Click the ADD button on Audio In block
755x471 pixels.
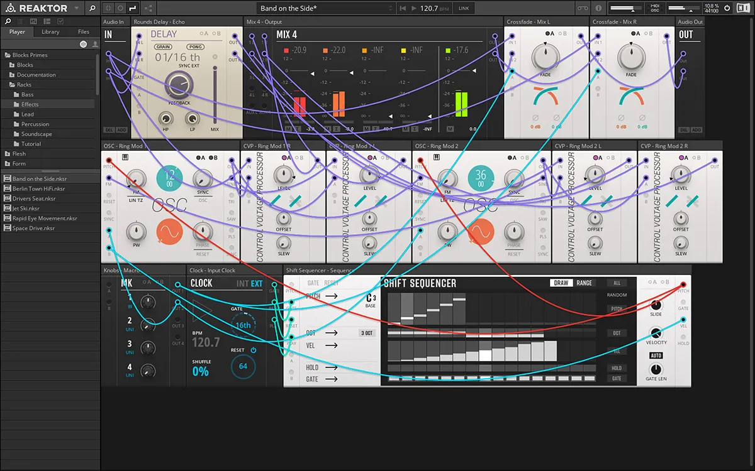point(121,130)
